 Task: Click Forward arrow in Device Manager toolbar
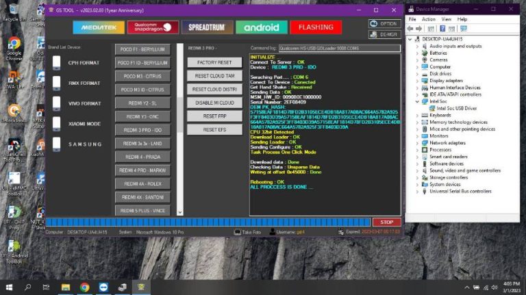(x=418, y=29)
